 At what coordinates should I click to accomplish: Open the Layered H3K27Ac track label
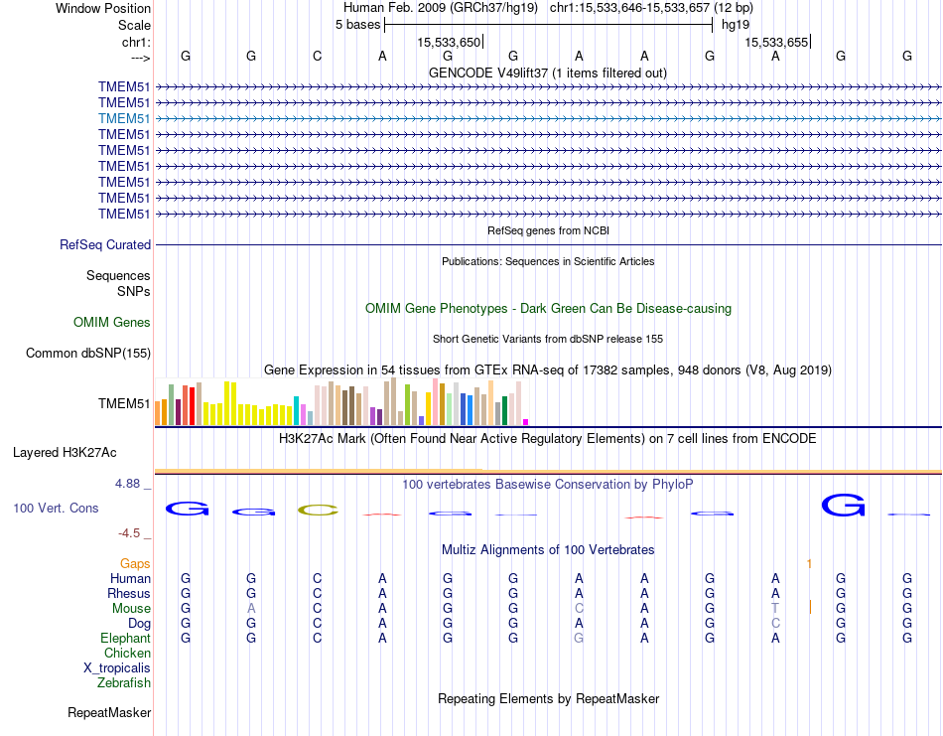pos(65,453)
